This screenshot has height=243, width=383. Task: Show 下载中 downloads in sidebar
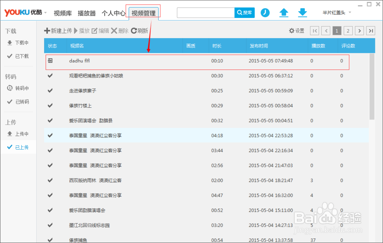tap(18, 43)
